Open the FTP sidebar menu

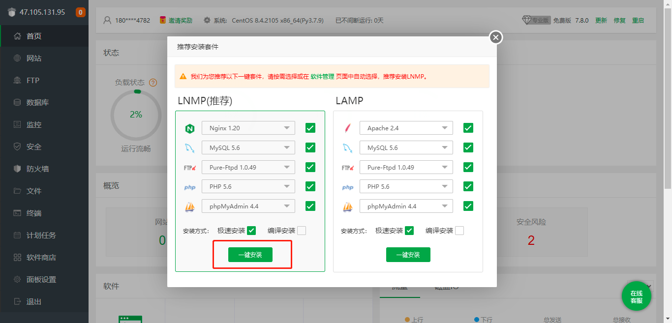point(44,80)
